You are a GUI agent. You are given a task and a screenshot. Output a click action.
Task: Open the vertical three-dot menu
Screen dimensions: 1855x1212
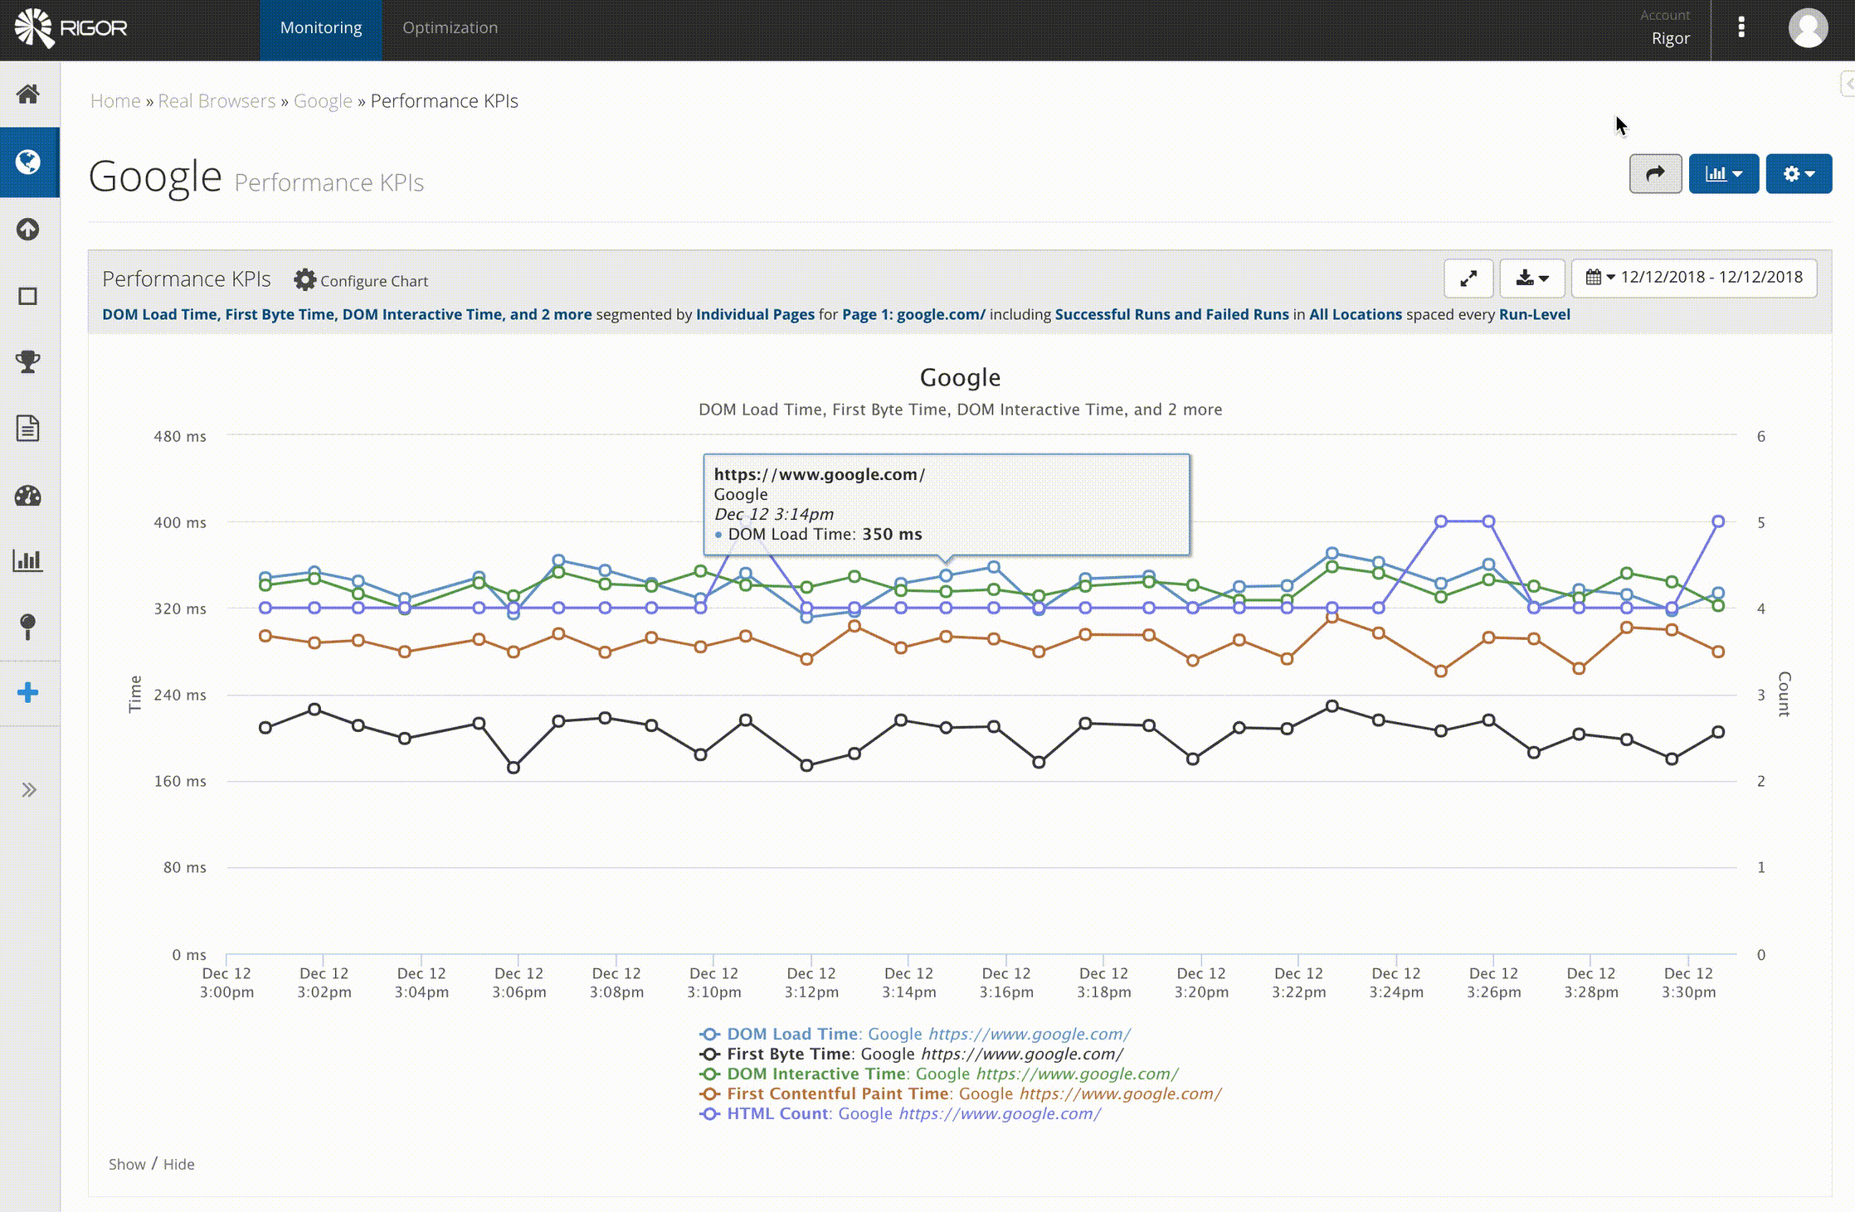pyautogui.click(x=1741, y=27)
